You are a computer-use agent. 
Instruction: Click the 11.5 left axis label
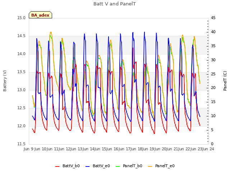click(x=22, y=144)
